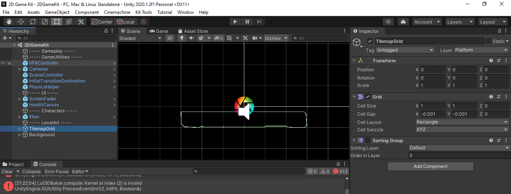511x194 pixels.
Task: Select the Rotate tool
Action: pyautogui.click(x=33, y=22)
